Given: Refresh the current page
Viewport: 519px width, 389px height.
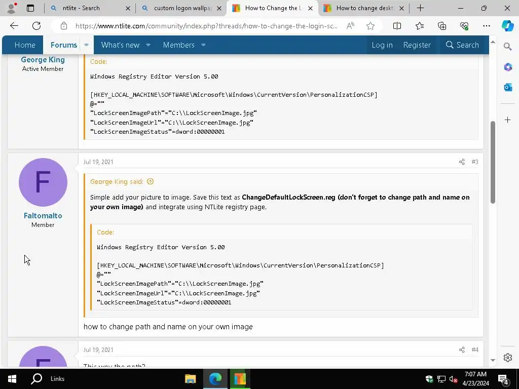Looking at the screenshot, I should [x=36, y=26].
